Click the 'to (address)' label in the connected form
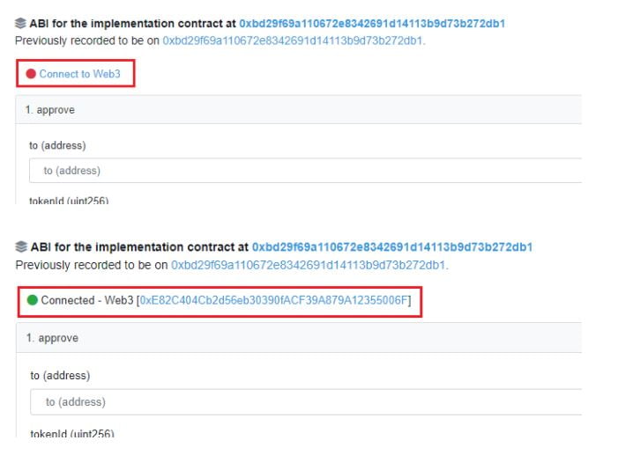The width and height of the screenshot is (618, 455). click(60, 375)
